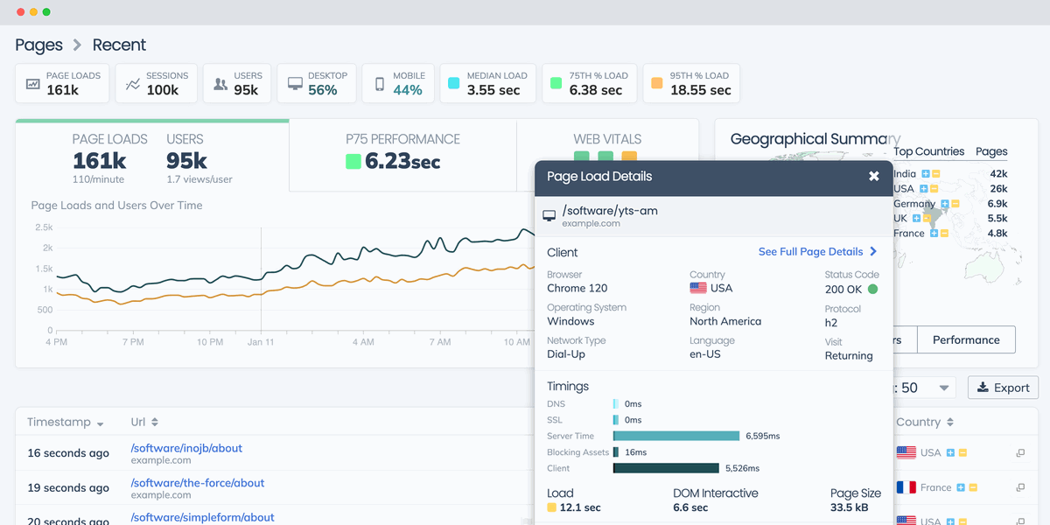Click France flag in table row

click(x=906, y=487)
